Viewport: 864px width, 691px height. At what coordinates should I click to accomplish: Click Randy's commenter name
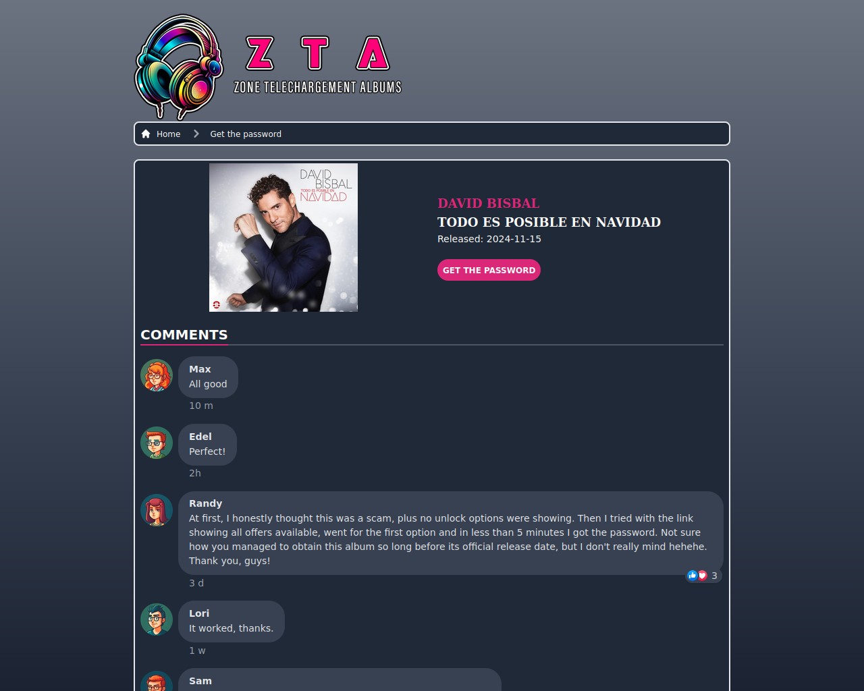205,503
